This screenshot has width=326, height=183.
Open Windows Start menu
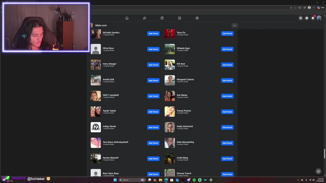tap(115, 180)
